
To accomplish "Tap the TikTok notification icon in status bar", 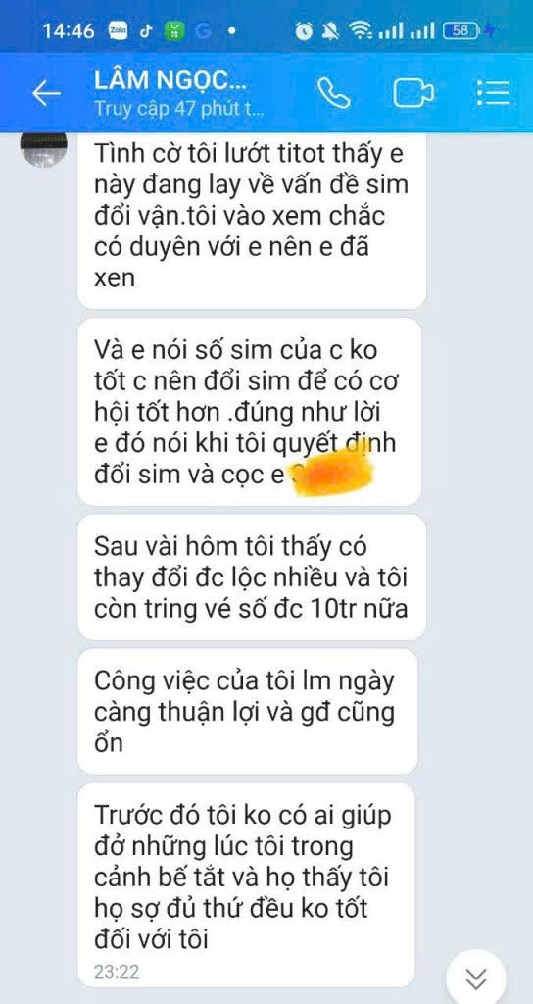I will [146, 30].
